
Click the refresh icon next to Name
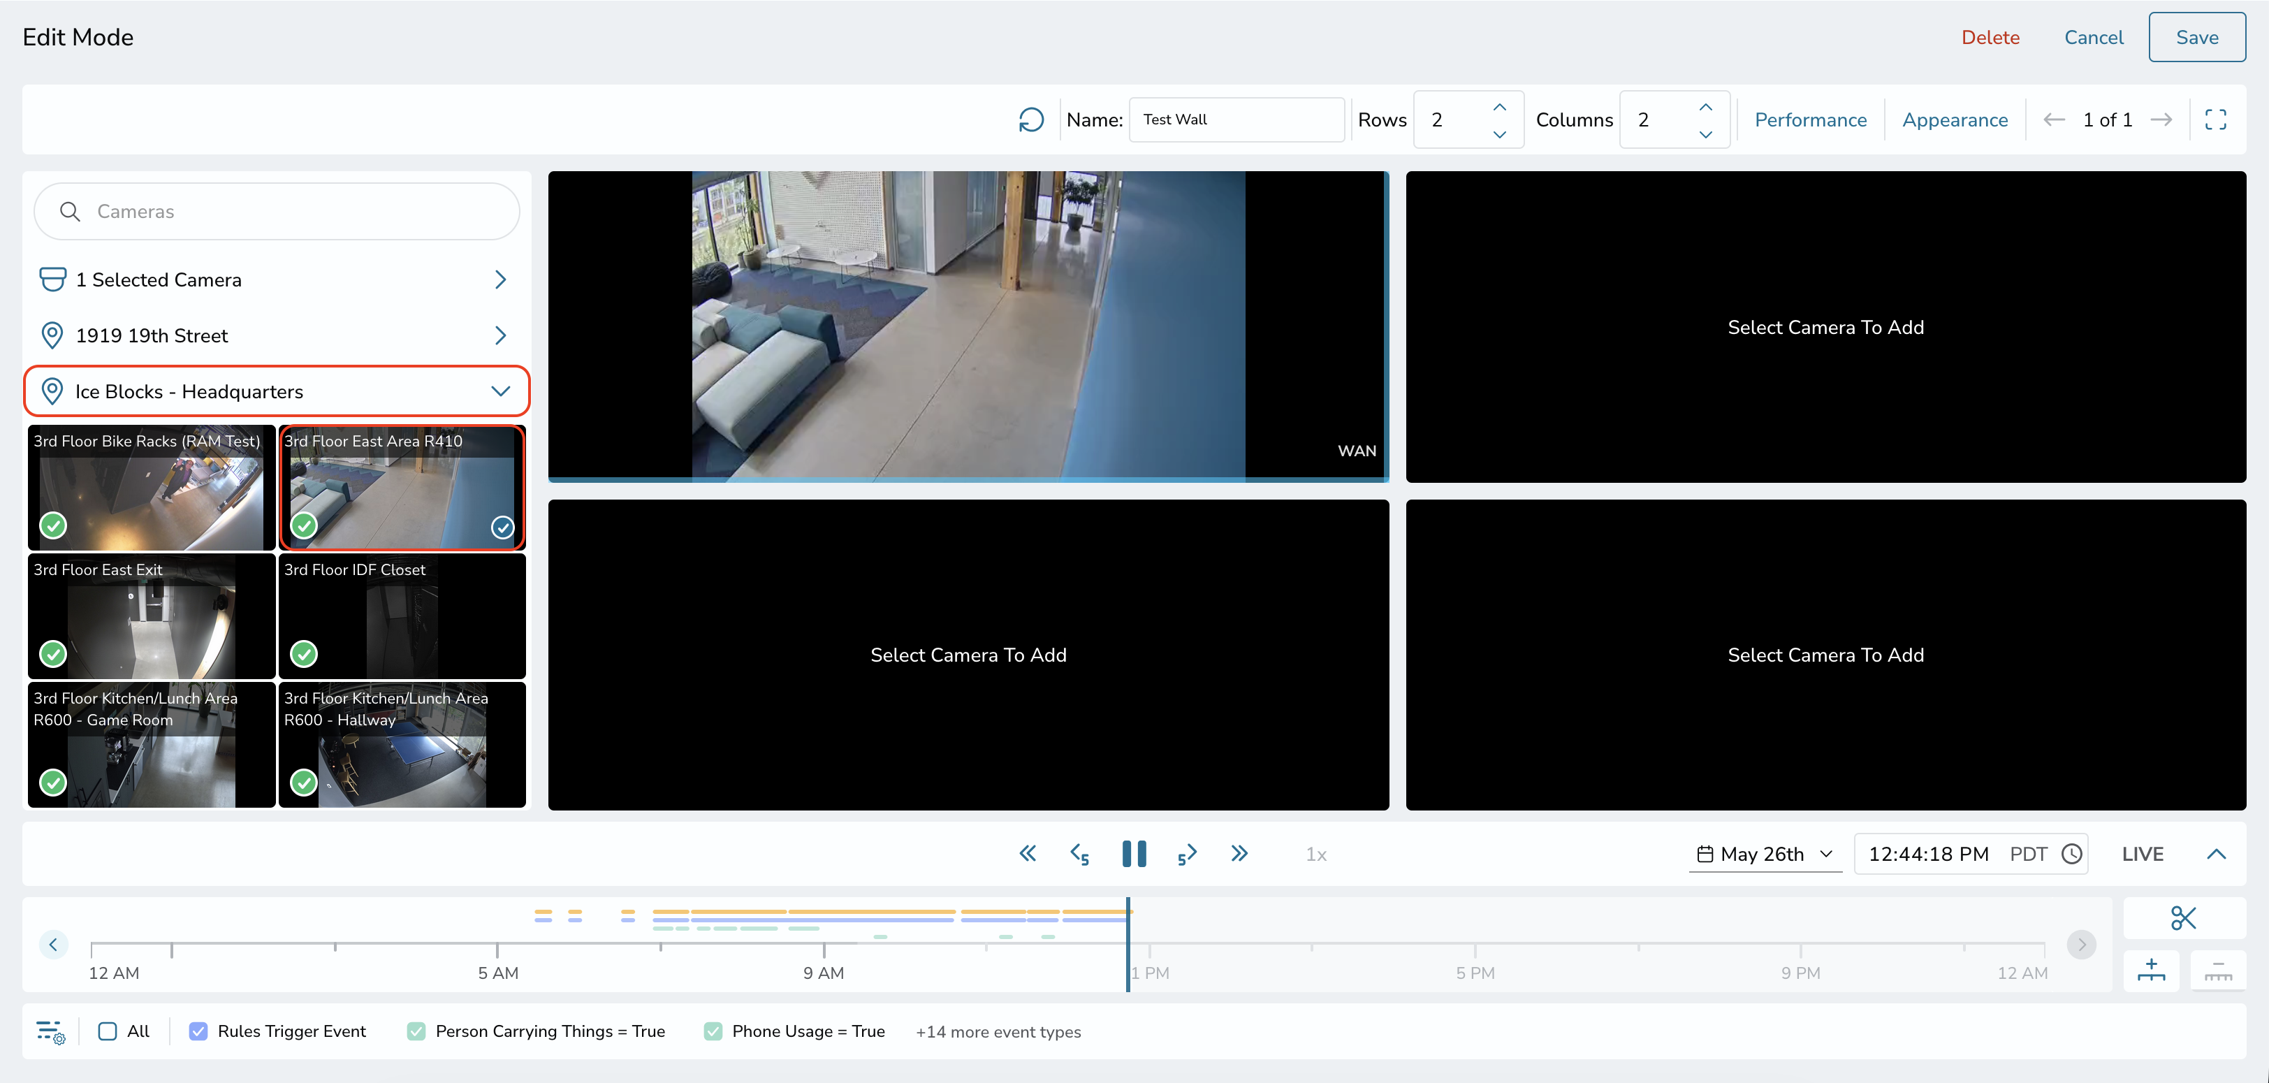coord(1030,120)
